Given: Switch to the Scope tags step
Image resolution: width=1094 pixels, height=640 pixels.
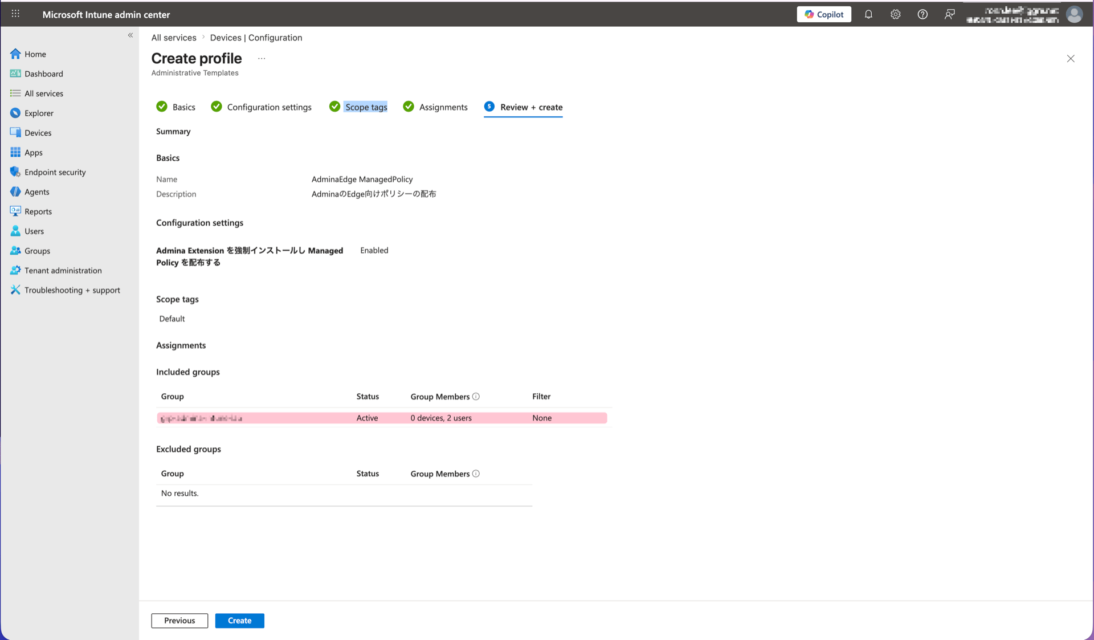Looking at the screenshot, I should (x=358, y=107).
